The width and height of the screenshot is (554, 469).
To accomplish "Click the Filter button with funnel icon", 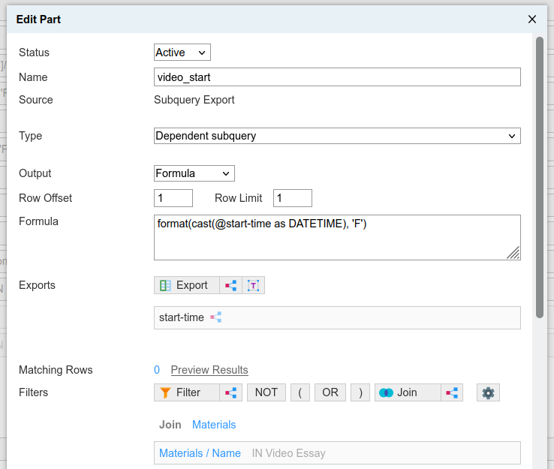I will point(186,392).
